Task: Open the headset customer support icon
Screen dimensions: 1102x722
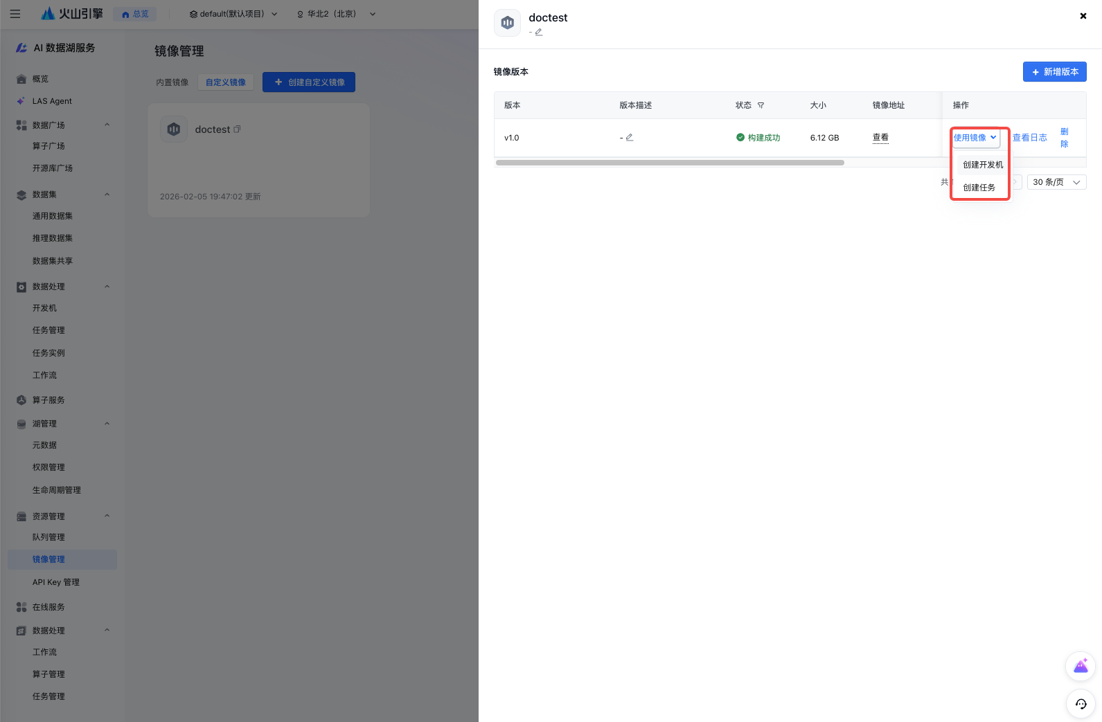Action: point(1081,704)
